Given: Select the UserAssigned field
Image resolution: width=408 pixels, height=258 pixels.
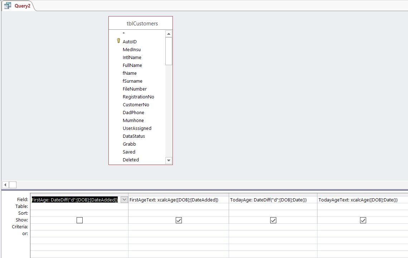Looking at the screenshot, I should 137,128.
